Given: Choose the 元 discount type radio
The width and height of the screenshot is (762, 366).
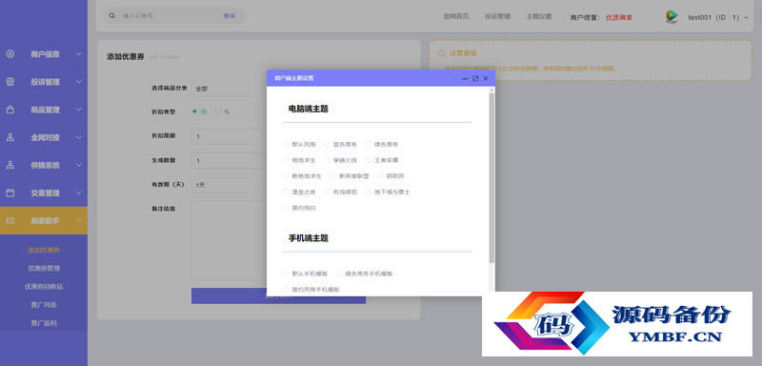Looking at the screenshot, I should point(195,112).
